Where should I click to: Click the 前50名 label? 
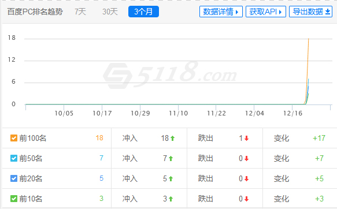point(31,158)
